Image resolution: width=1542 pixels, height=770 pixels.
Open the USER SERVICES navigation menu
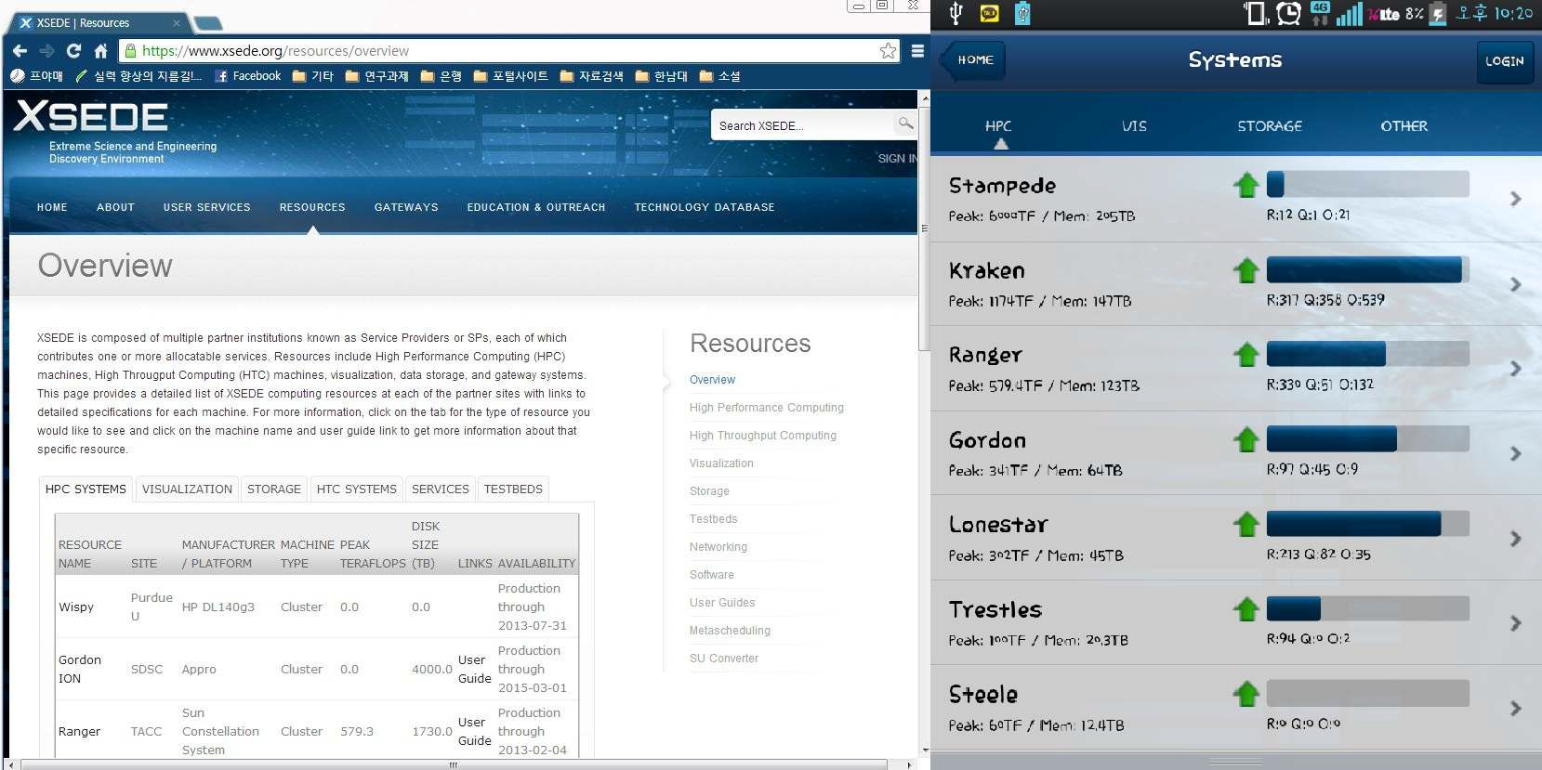(x=206, y=207)
